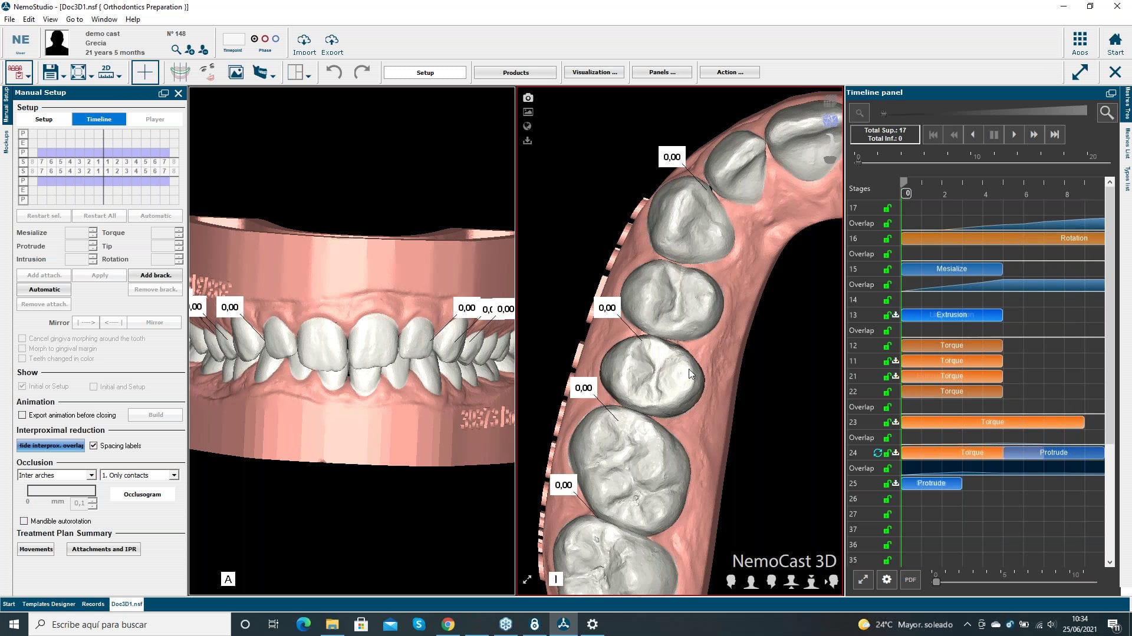Click the Occlusogram button

(x=142, y=494)
